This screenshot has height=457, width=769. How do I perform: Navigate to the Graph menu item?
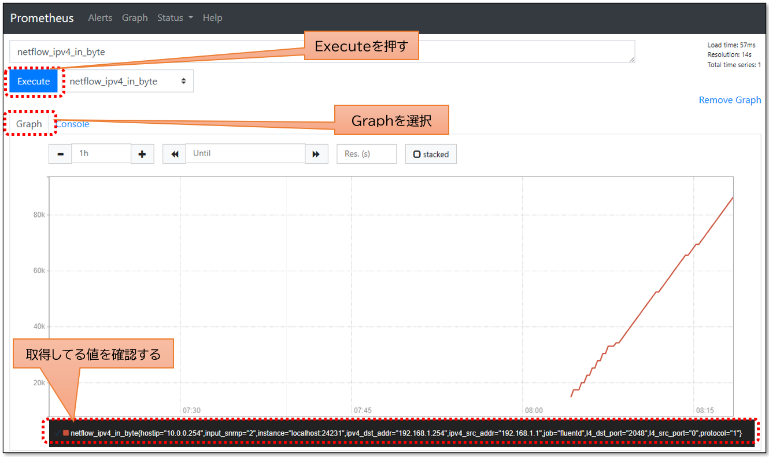tap(135, 18)
